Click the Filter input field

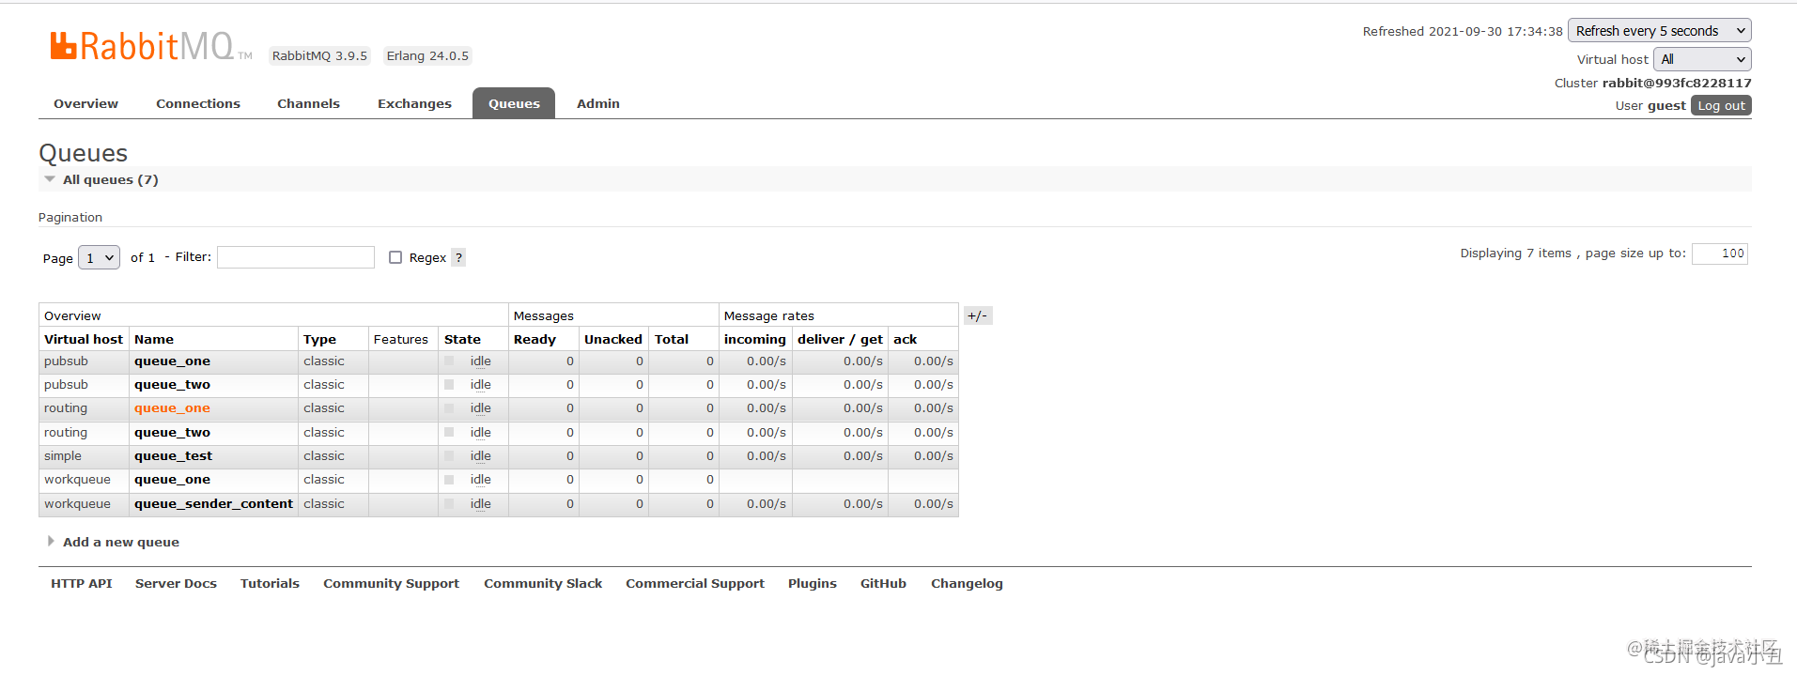pyautogui.click(x=296, y=257)
